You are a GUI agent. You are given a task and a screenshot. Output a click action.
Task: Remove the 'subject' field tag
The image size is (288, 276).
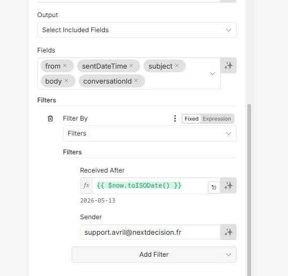click(x=177, y=65)
